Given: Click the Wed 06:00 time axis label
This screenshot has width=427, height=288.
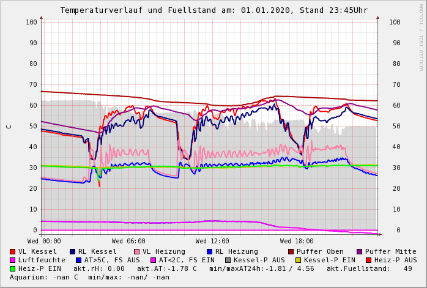Looking at the screenshot, I should [x=128, y=241].
